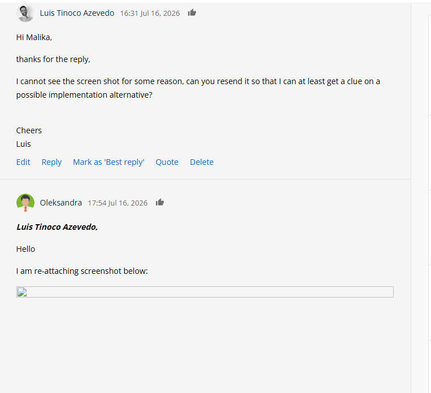Reply to Luis's message

51,162
